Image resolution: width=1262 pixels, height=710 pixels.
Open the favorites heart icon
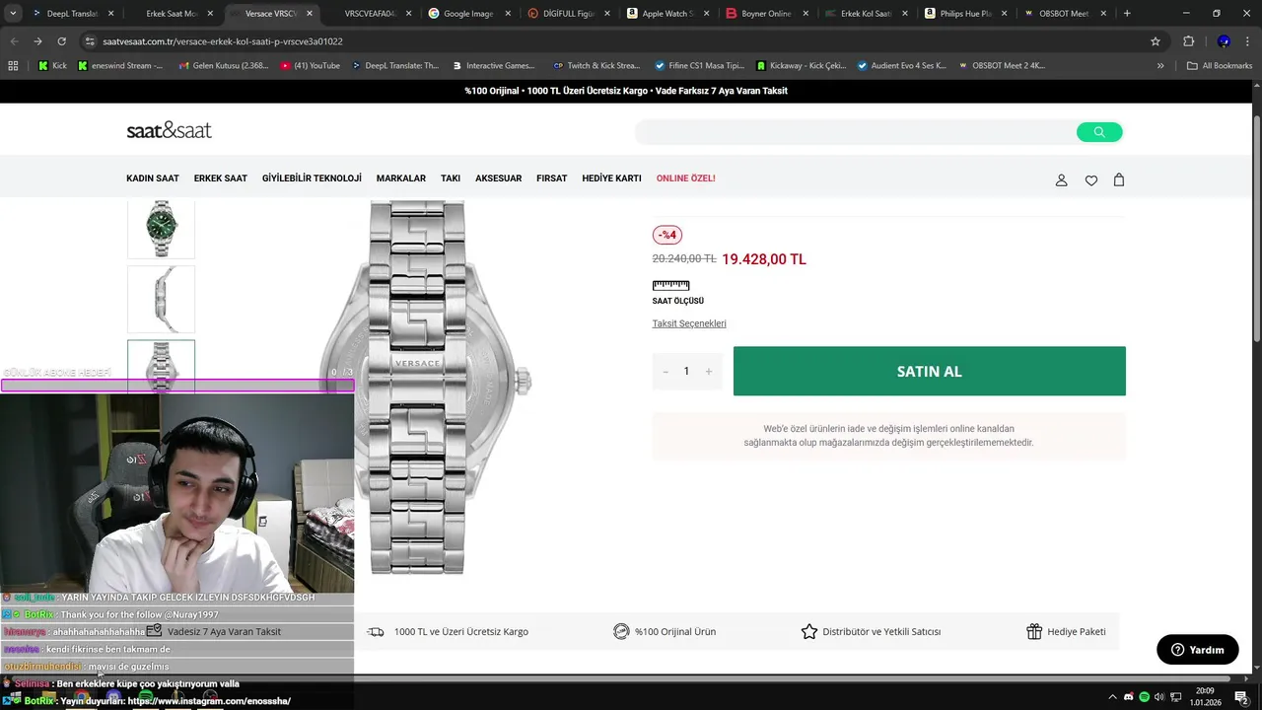point(1091,179)
